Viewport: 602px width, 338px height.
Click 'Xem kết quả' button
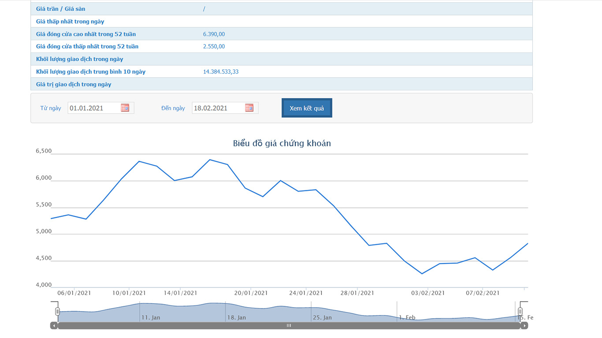(307, 108)
